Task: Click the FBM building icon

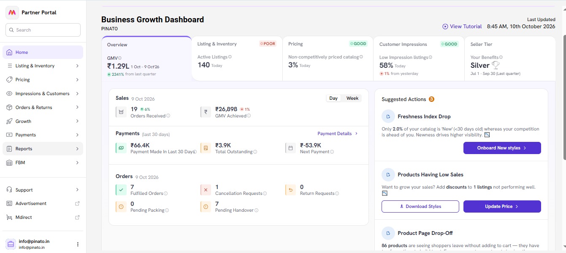Action: point(10,162)
